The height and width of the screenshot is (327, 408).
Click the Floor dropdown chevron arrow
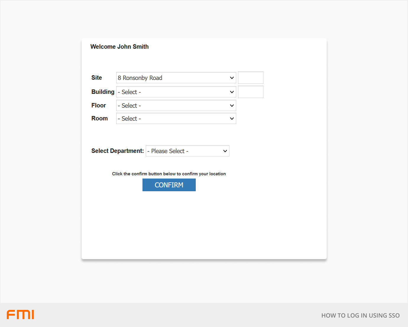(x=232, y=105)
